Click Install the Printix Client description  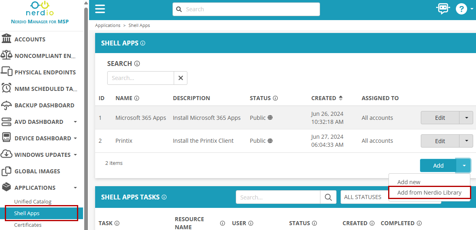coord(203,141)
